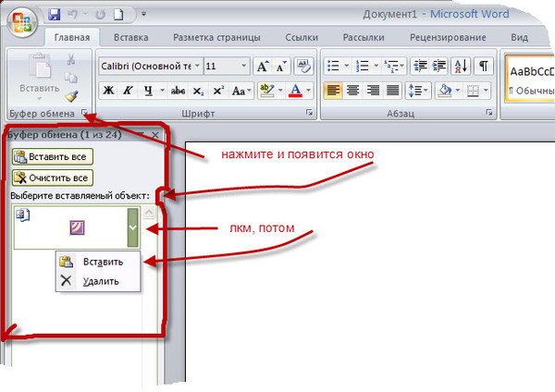Show paragraph marks with pilcrow icon
The image size is (555, 392).
pos(484,67)
